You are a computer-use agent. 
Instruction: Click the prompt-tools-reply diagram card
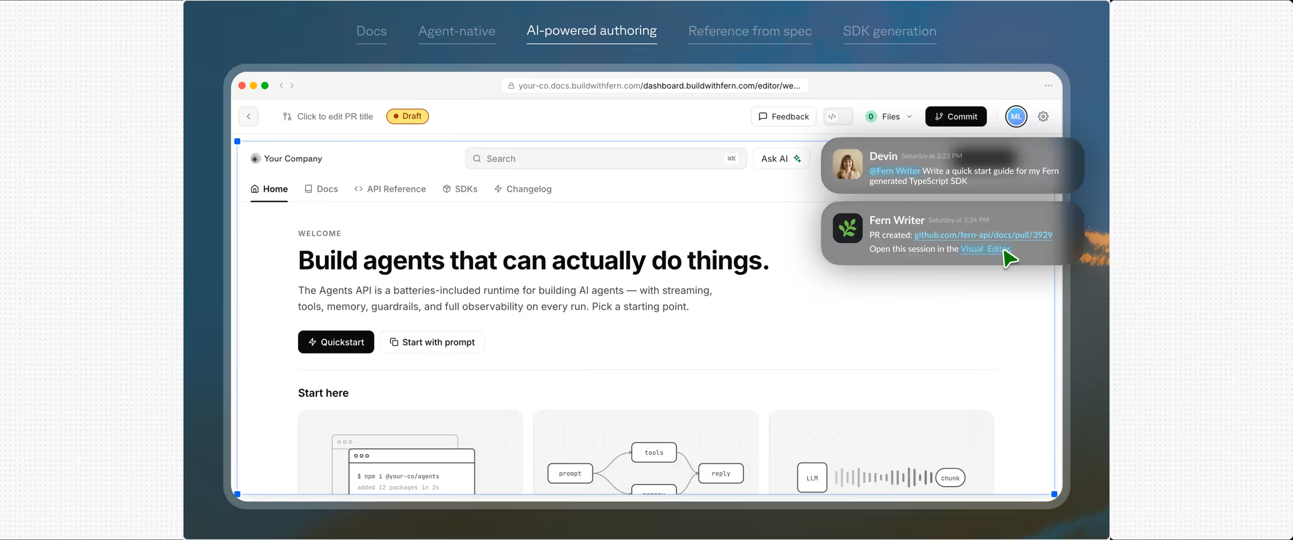(645, 453)
